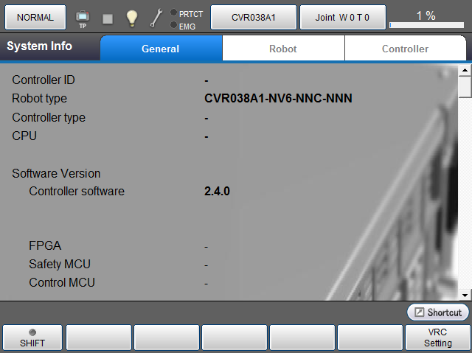Click the scrollbar down arrow
This screenshot has height=353, width=472.
[x=465, y=293]
